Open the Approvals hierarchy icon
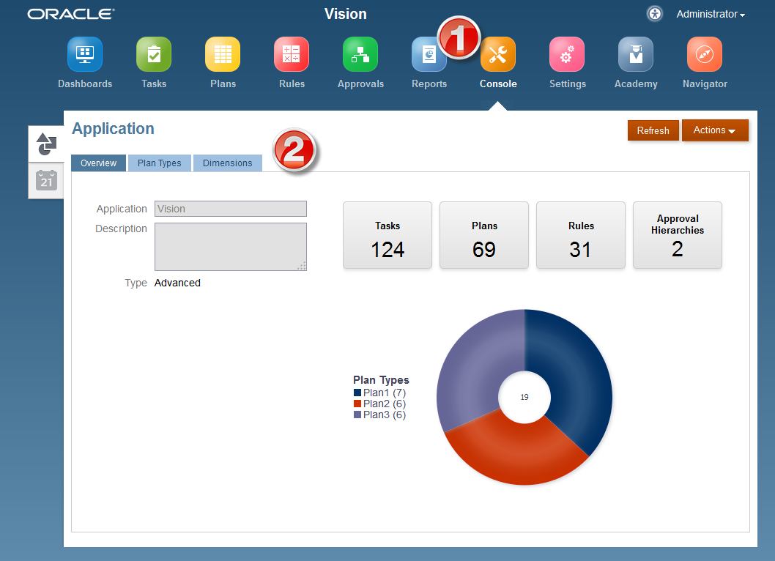The image size is (775, 561). point(360,54)
